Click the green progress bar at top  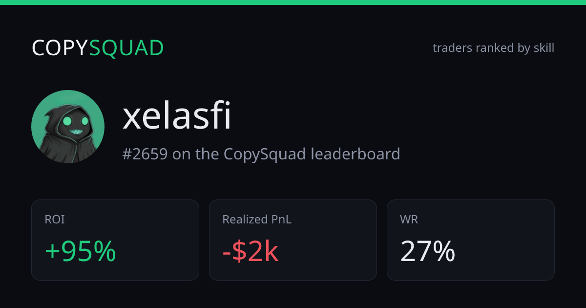(293, 2)
